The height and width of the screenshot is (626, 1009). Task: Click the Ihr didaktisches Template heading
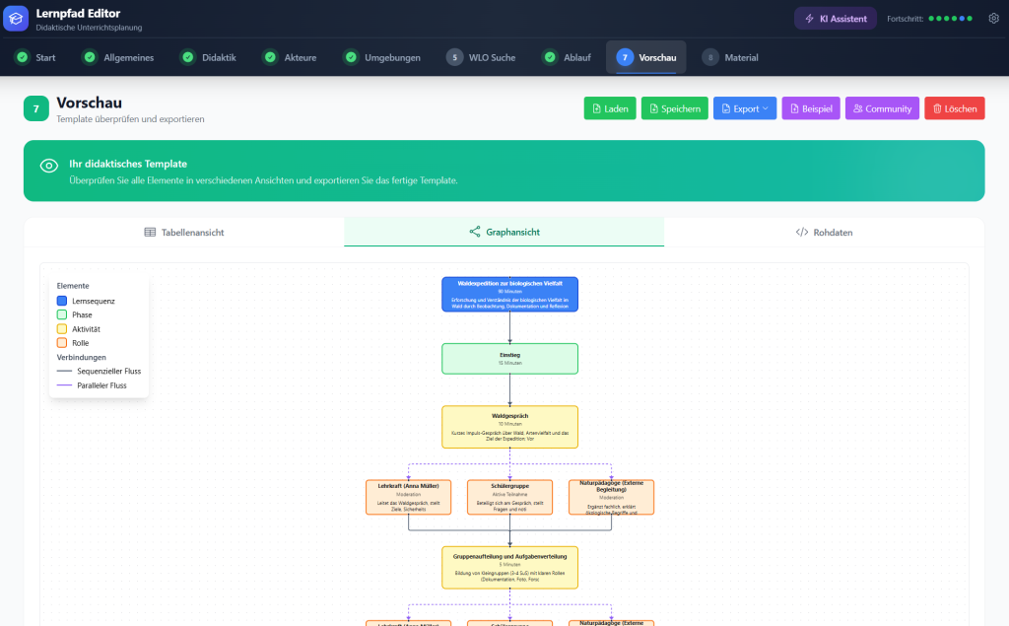(128, 164)
